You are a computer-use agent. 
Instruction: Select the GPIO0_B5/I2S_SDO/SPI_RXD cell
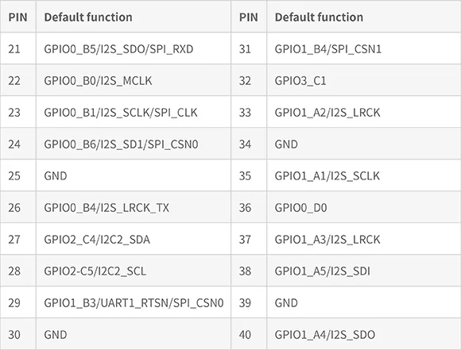tap(134, 48)
